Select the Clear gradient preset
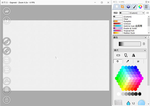 [121, 19]
